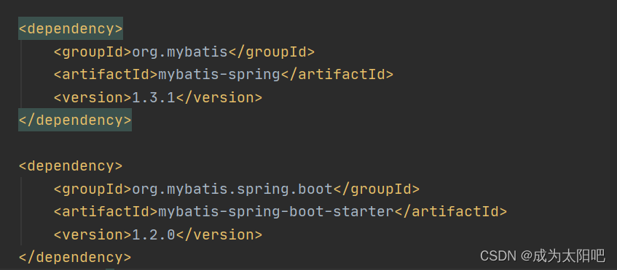The width and height of the screenshot is (617, 270).
Task: Click the author name 成为太阳吧
Action: [569, 256]
